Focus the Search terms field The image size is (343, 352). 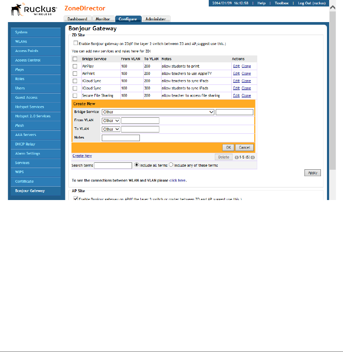113,166
